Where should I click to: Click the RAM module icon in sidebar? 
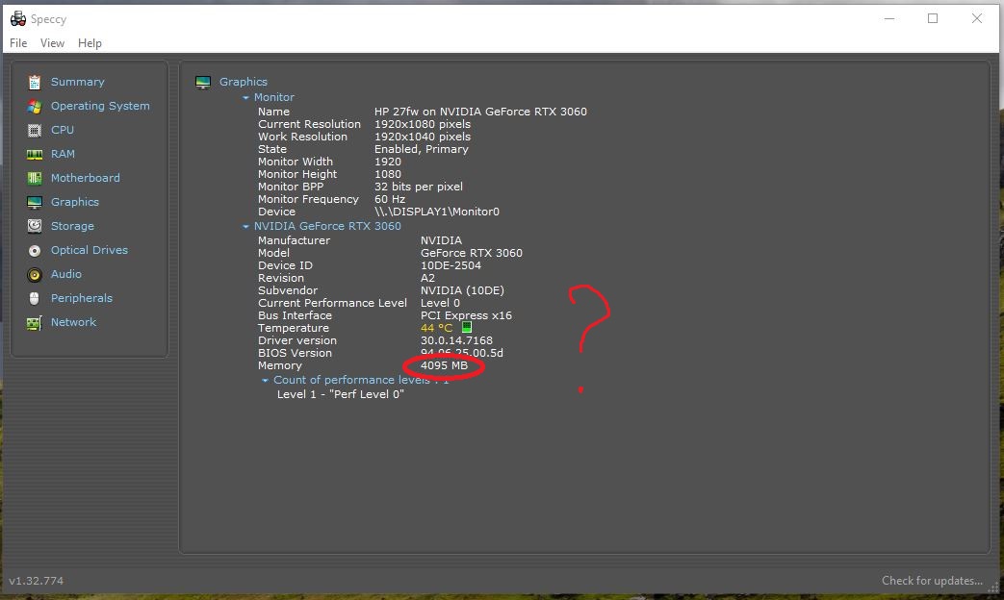[x=35, y=154]
